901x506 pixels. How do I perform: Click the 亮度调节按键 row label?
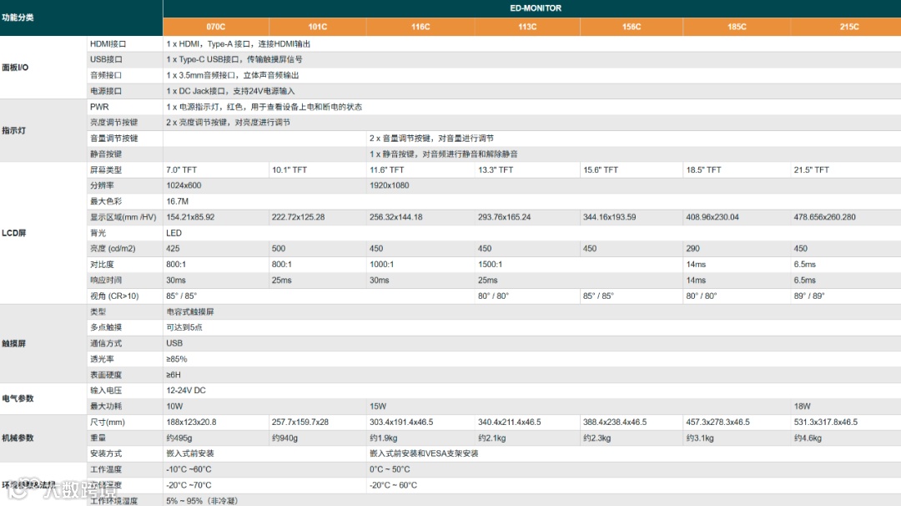coord(113,123)
